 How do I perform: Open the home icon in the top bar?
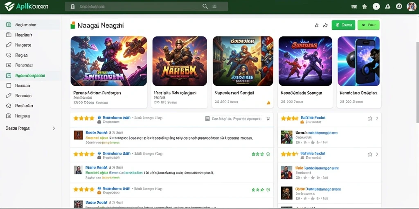click(365, 7)
